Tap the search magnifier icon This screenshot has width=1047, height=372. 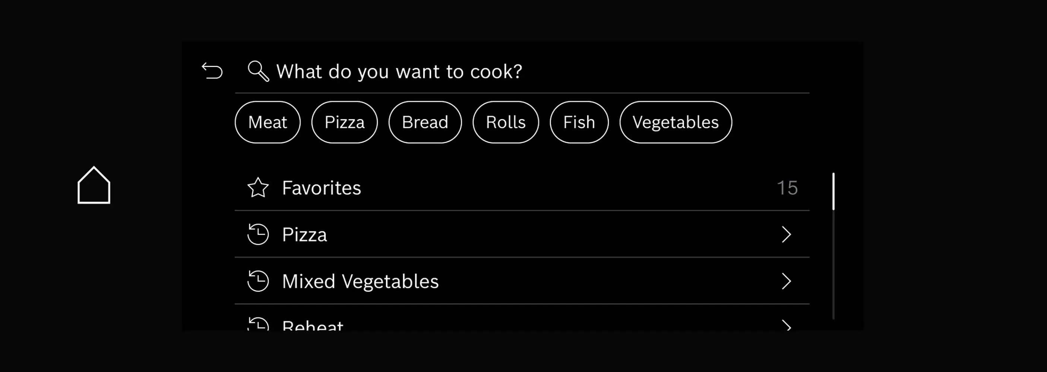coord(258,71)
